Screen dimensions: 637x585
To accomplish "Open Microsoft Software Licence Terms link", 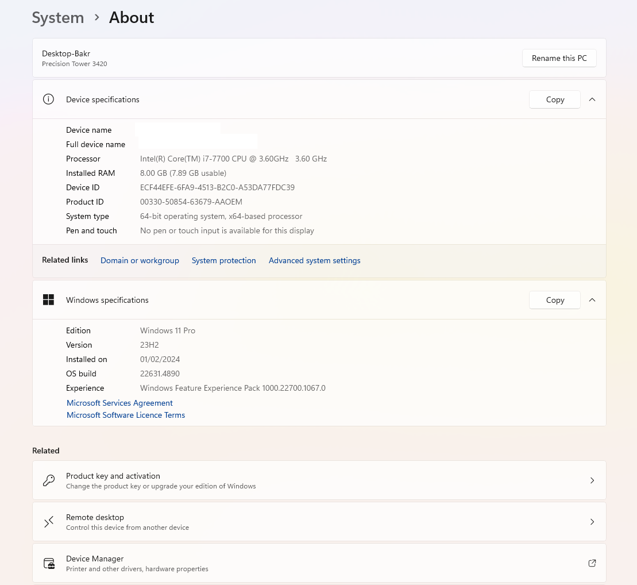I will point(126,415).
